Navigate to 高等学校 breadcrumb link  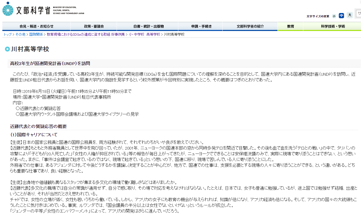[x=153, y=34]
